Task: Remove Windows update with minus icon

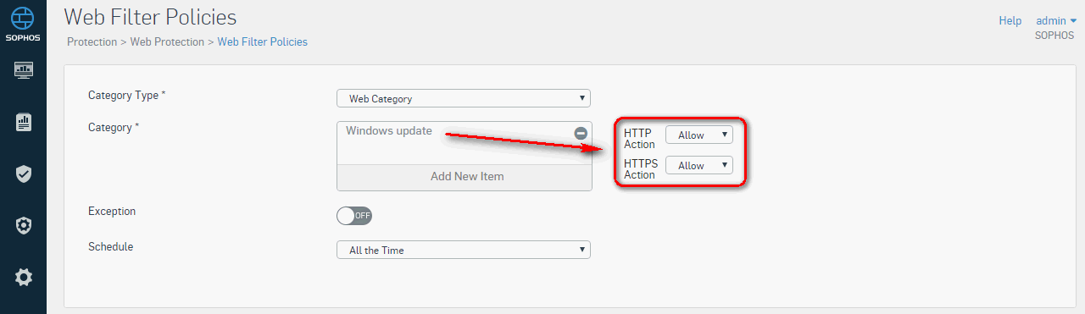Action: (x=581, y=133)
